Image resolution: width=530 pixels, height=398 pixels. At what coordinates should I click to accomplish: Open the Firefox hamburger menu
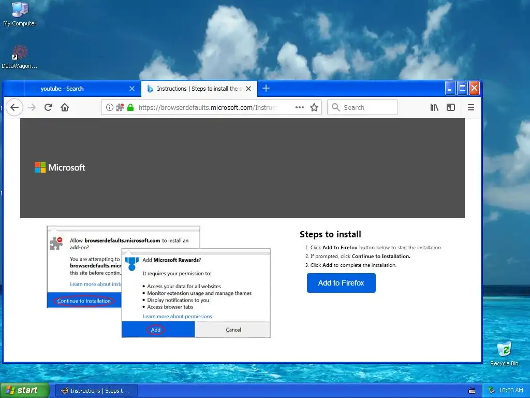[x=471, y=107]
